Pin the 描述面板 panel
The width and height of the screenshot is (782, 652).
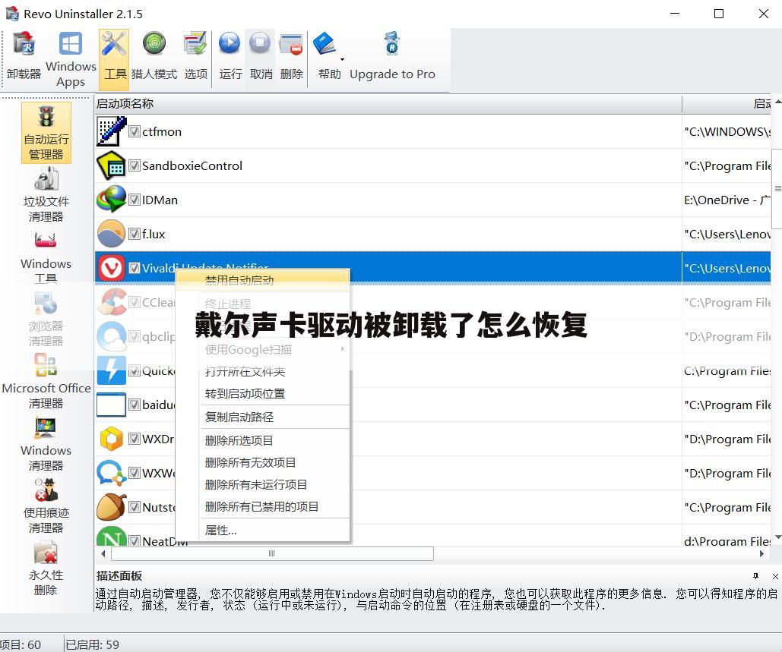point(755,576)
